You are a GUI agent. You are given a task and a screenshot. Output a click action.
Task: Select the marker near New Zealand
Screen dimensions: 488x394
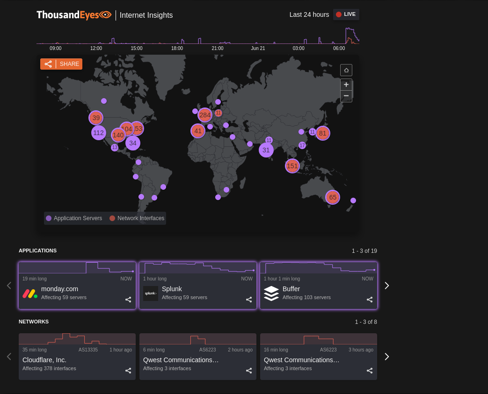(x=353, y=201)
